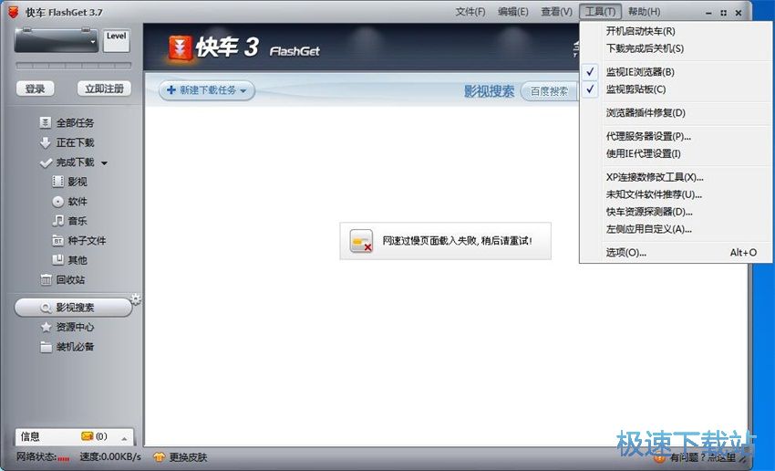This screenshot has width=775, height=471.
Task: Click the FlashGet logo icon in title bar
Action: 14,12
